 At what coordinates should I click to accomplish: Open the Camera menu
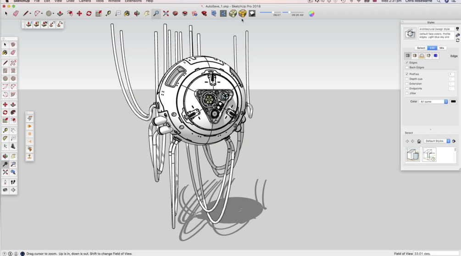point(85,1)
